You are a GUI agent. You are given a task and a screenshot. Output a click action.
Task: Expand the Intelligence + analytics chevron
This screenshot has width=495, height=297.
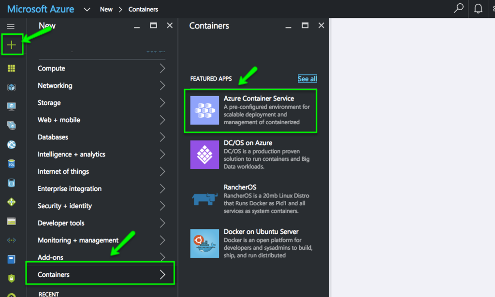[162, 154]
